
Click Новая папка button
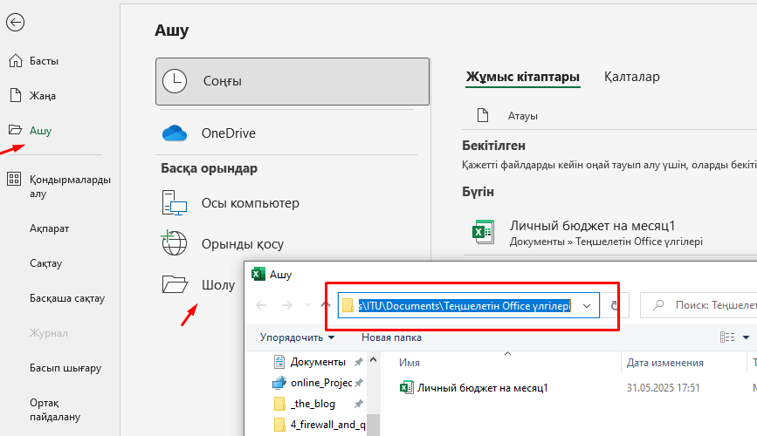pos(391,337)
